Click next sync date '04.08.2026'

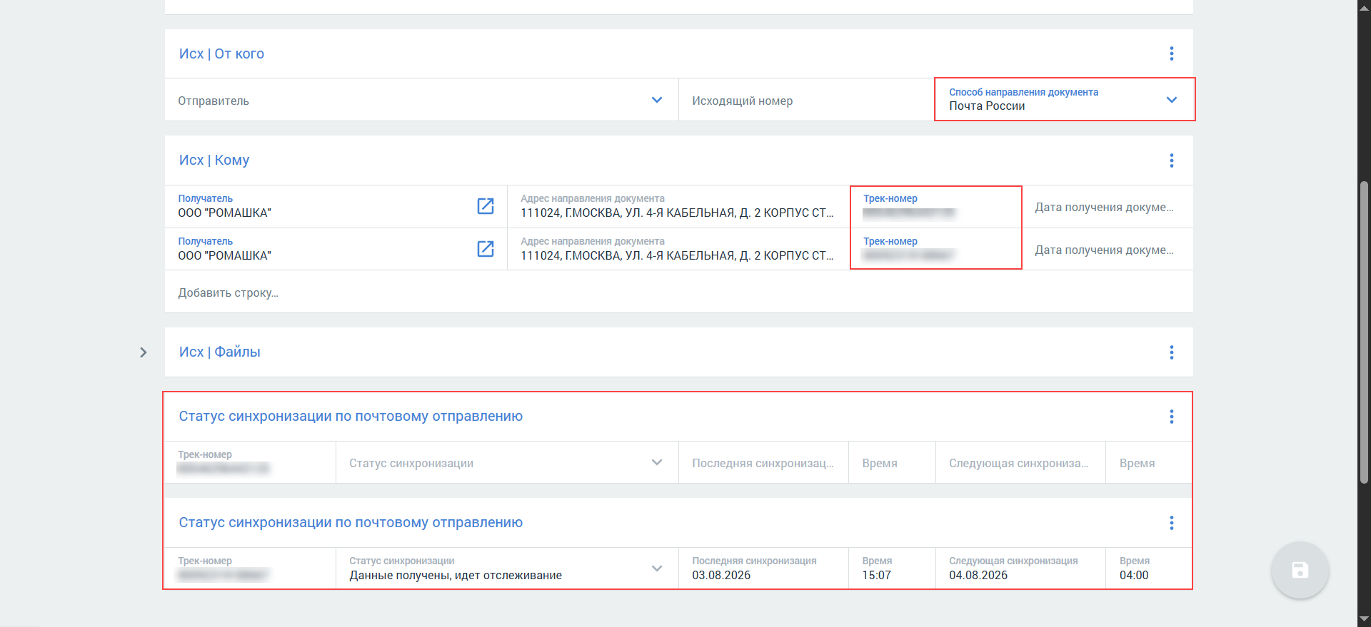978,575
